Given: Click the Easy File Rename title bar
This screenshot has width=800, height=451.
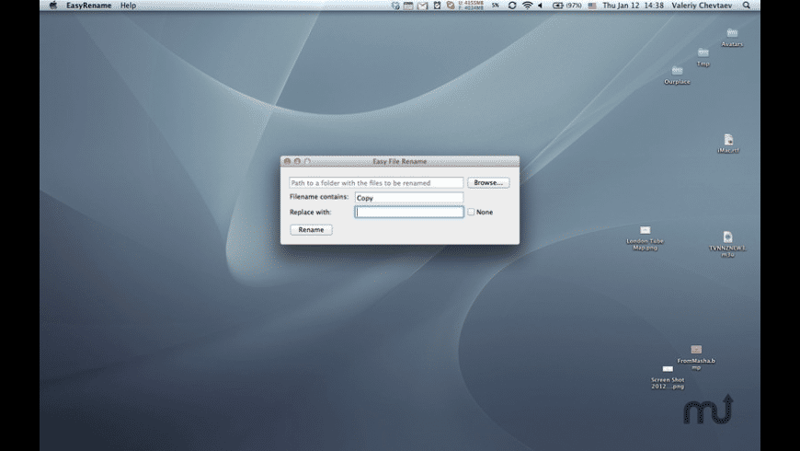Looking at the screenshot, I should (400, 161).
